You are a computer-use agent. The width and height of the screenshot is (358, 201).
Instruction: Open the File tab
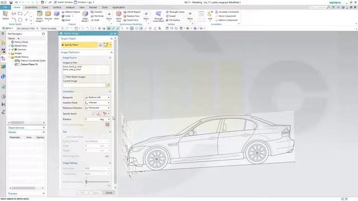tap(5, 7)
